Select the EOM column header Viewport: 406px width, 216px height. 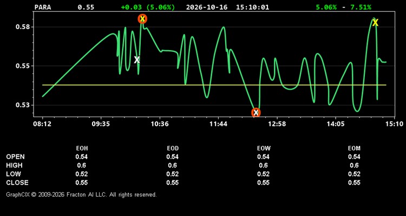[354, 148]
